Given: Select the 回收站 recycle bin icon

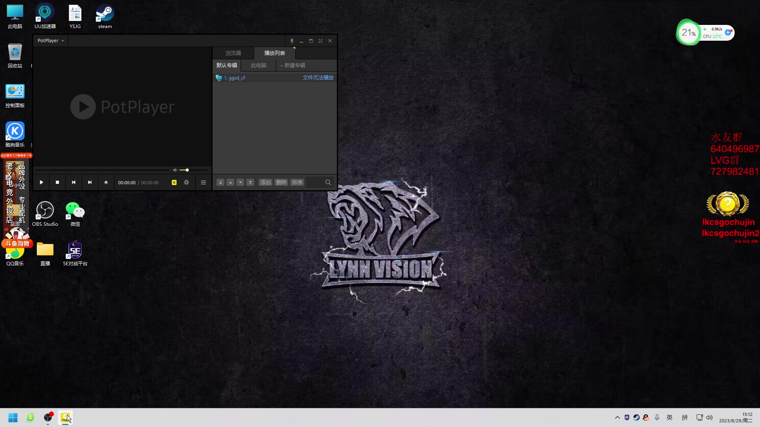Looking at the screenshot, I should coord(15,56).
